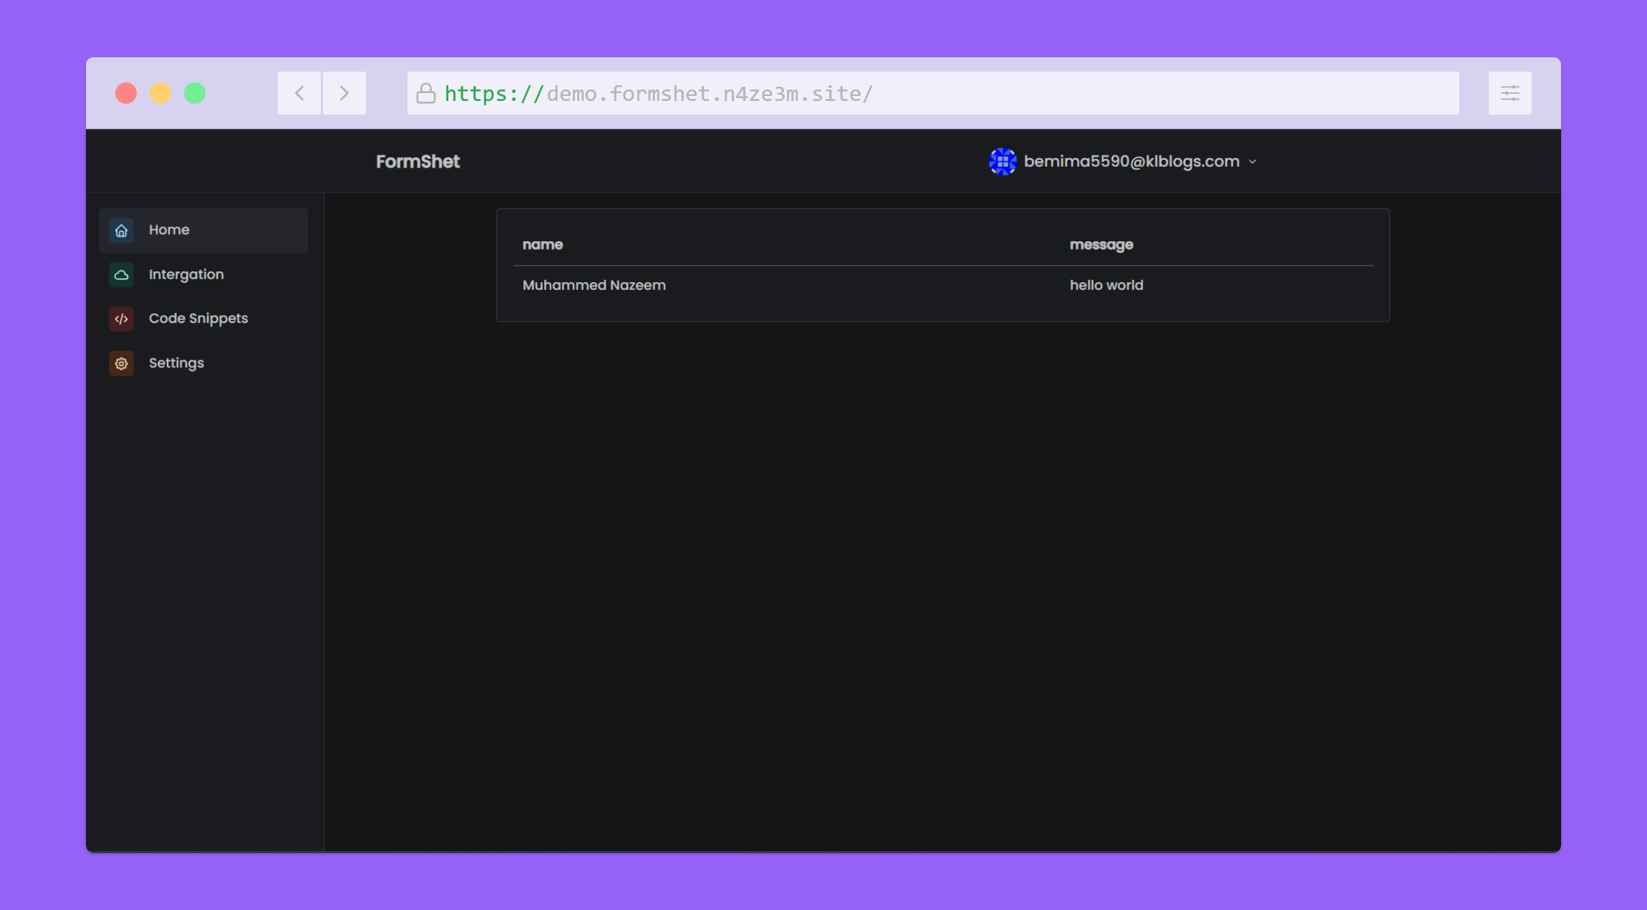Select the Muhammed Nazeem row
The width and height of the screenshot is (1647, 910).
(x=594, y=286)
